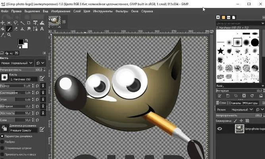Toggle lock position and size
Viewport: 265px width, 159px height.
pyautogui.click(x=241, y=121)
